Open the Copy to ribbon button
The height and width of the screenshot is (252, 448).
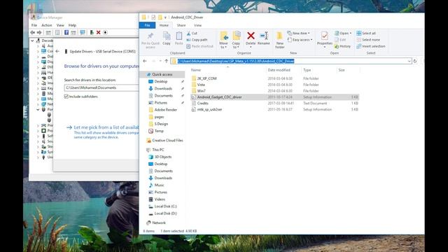237,40
